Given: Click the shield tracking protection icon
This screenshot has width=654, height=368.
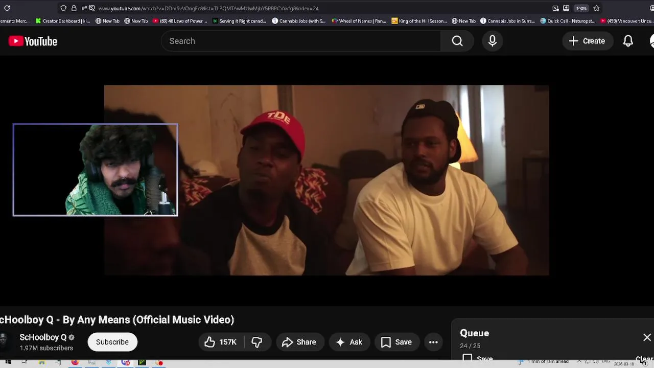Looking at the screenshot, I should pos(63,8).
